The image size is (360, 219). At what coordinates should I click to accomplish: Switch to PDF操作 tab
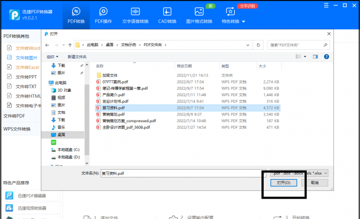coord(104,15)
